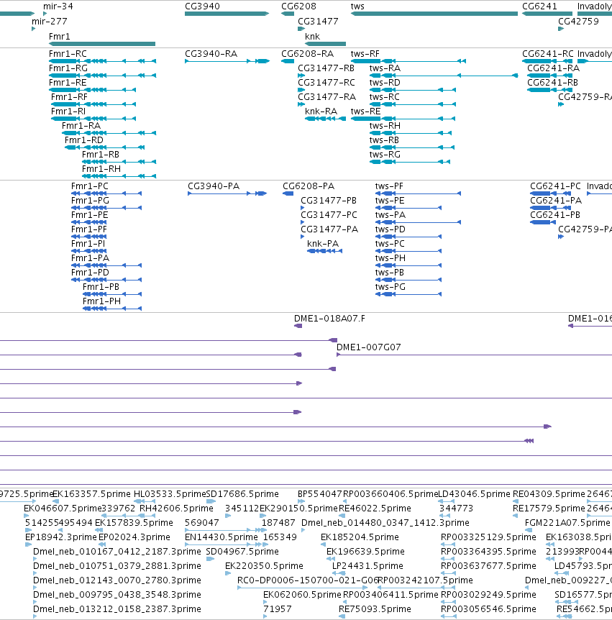This screenshot has height=620, width=612.
Task: Click EST RE04309.5prime
Action: [516, 501]
